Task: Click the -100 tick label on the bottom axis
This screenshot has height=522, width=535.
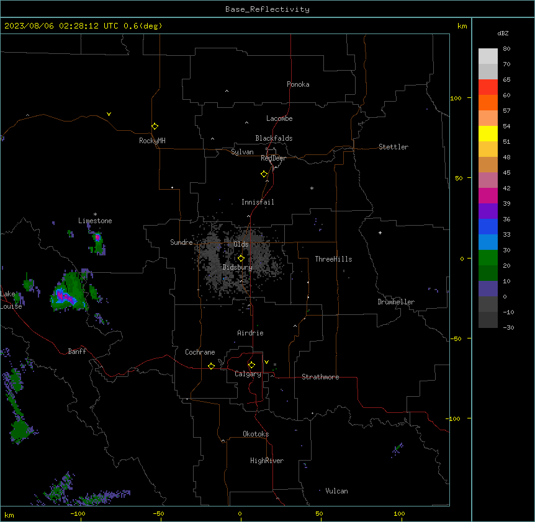Action: click(x=78, y=513)
